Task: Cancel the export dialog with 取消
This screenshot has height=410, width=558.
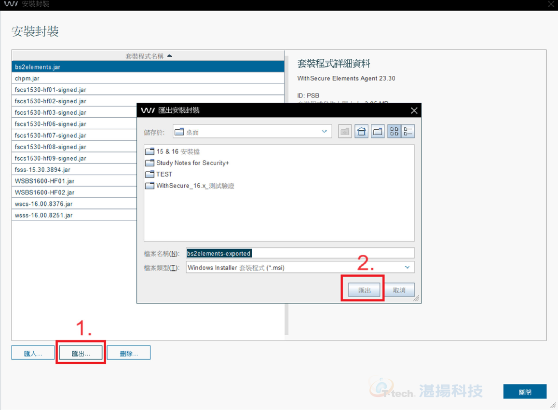Action: tap(399, 290)
